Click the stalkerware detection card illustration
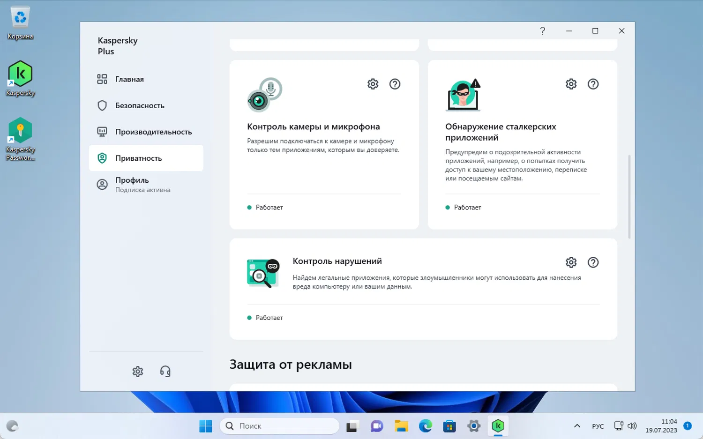This screenshot has height=439, width=703. click(x=463, y=95)
